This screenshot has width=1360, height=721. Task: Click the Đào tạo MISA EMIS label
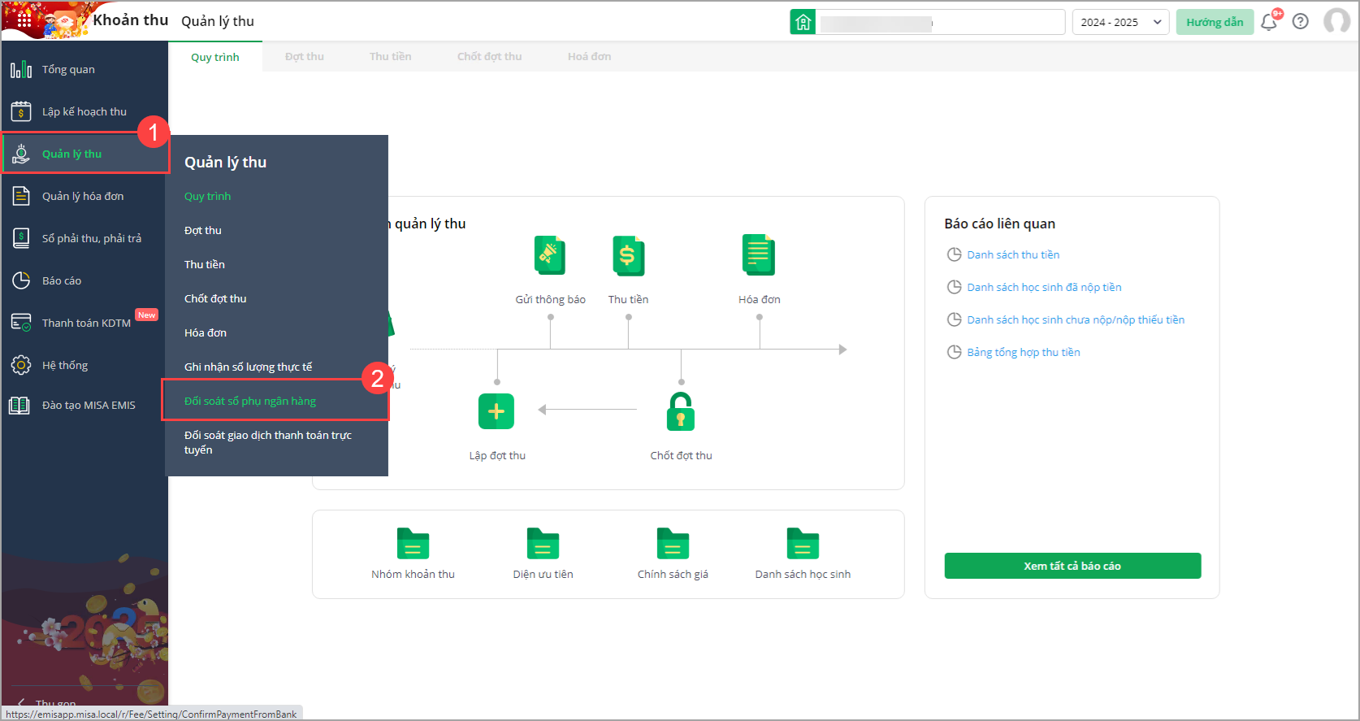pos(89,405)
